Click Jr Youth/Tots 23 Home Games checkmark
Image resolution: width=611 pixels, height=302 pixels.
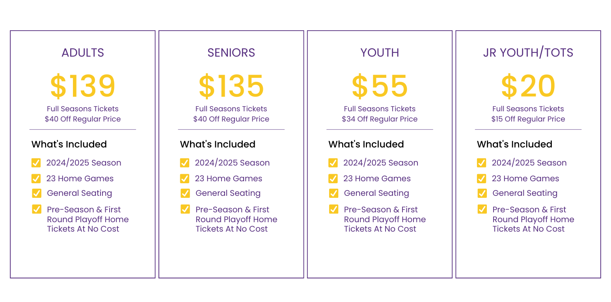[482, 179]
